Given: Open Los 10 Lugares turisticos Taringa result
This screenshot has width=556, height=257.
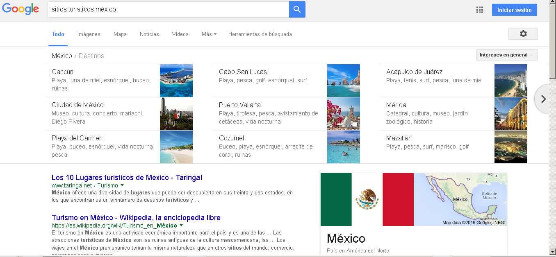Looking at the screenshot, I should pyautogui.click(x=127, y=178).
